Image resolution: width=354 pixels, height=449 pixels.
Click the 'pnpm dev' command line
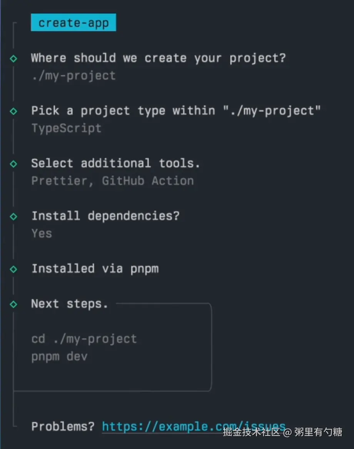(59, 357)
